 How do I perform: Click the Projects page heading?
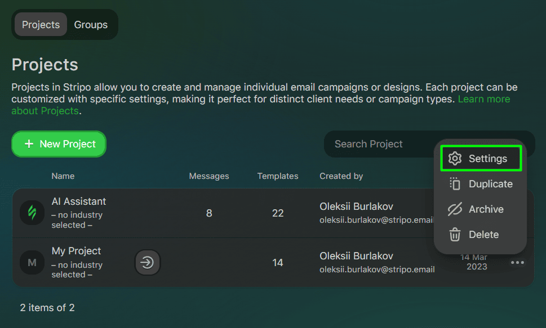tap(45, 65)
